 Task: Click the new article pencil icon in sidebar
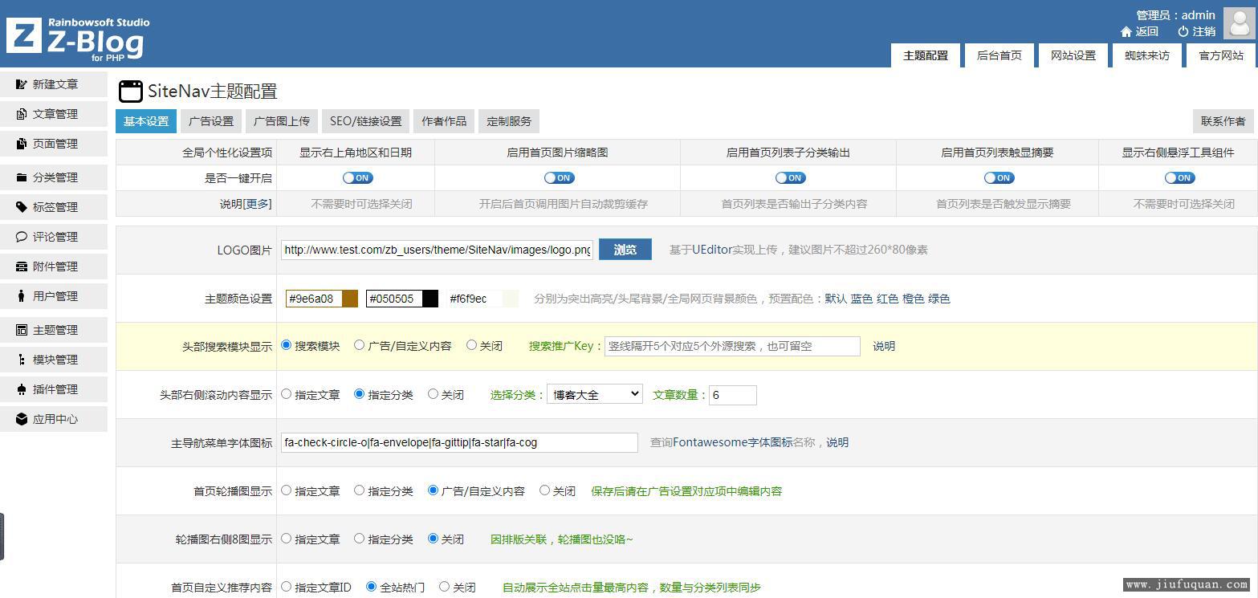click(x=22, y=84)
